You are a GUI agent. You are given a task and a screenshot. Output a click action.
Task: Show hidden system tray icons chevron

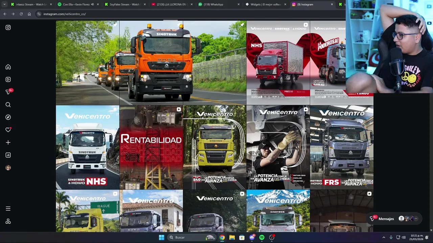coord(384,237)
